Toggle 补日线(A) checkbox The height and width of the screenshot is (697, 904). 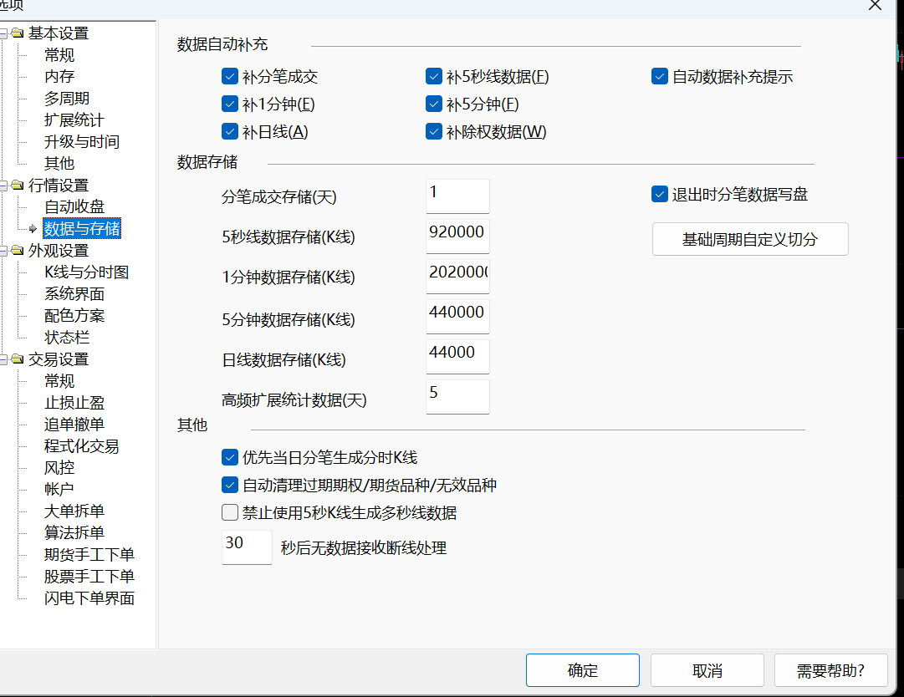pyautogui.click(x=229, y=131)
